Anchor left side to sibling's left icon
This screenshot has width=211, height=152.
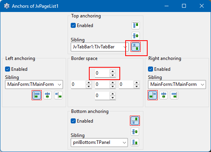click(37, 95)
